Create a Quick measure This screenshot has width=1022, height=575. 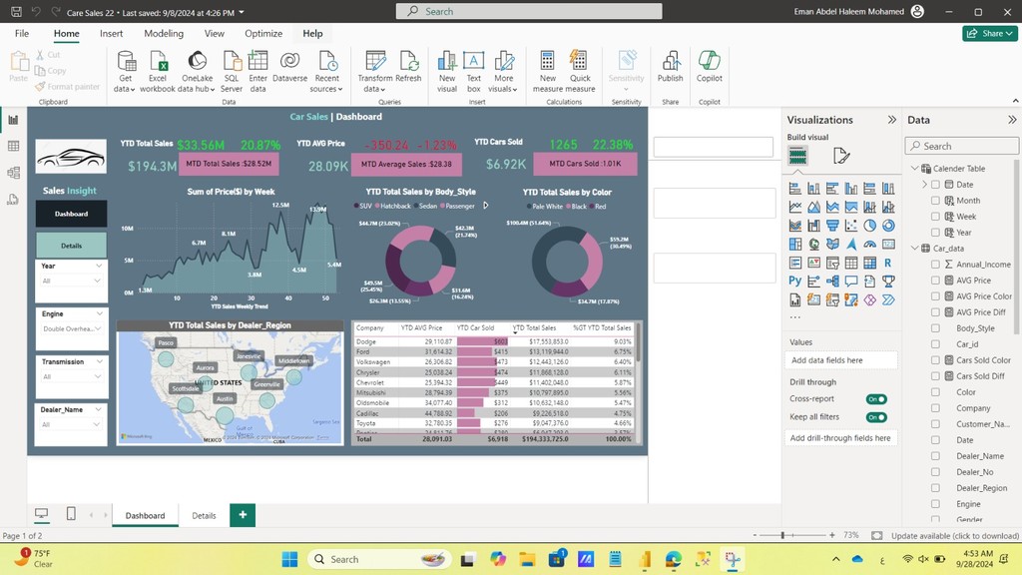tap(580, 72)
